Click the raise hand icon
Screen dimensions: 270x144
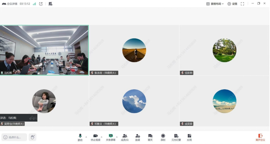click(x=32, y=137)
